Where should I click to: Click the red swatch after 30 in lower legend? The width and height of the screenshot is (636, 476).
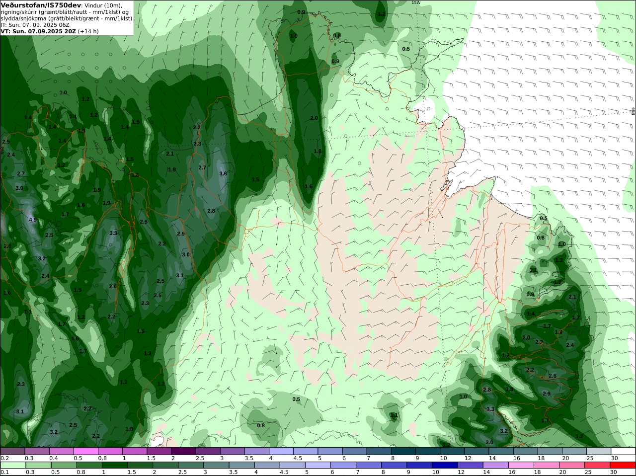pos(623,465)
